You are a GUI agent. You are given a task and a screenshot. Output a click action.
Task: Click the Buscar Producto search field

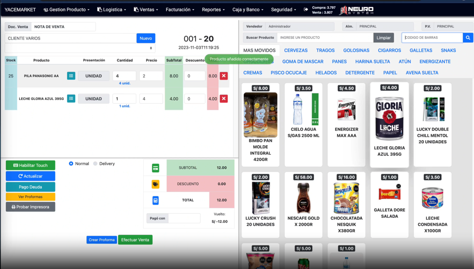[325, 38]
